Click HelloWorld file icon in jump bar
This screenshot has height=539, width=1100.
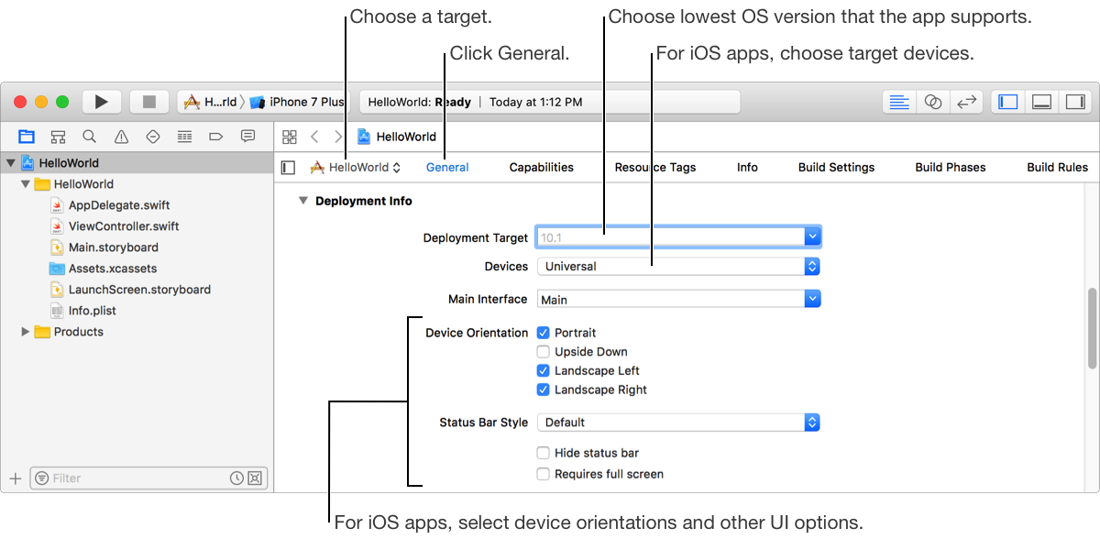(x=364, y=137)
